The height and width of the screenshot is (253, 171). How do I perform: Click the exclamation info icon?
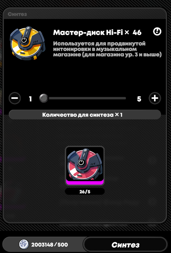(x=157, y=31)
